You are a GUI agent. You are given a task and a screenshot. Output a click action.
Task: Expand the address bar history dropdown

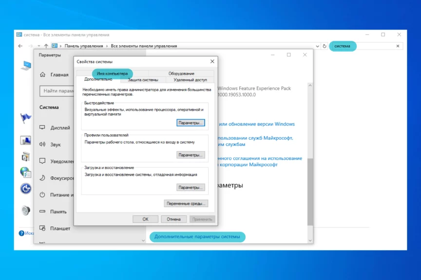tap(318, 46)
